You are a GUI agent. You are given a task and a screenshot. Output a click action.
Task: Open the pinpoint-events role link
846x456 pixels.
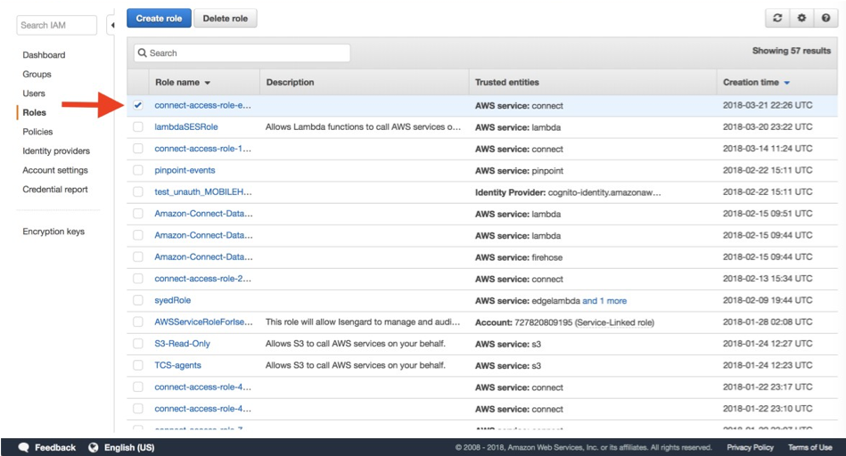(x=185, y=170)
